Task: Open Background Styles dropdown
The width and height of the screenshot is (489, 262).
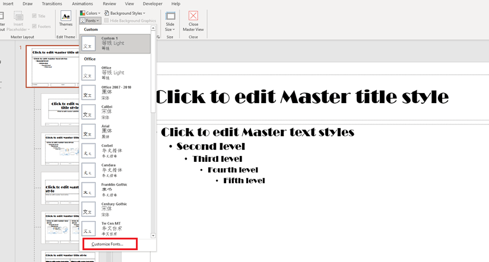Action: click(125, 13)
